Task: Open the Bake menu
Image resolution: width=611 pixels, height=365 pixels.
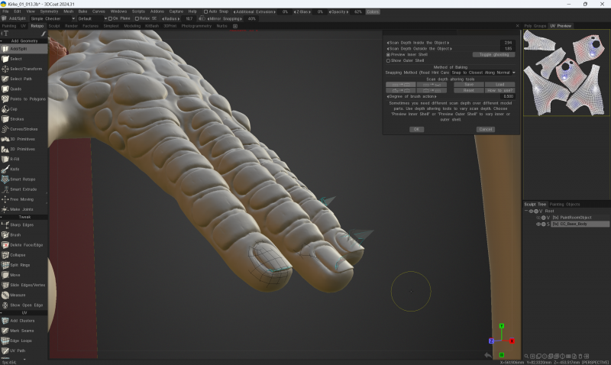Action: coord(81,12)
